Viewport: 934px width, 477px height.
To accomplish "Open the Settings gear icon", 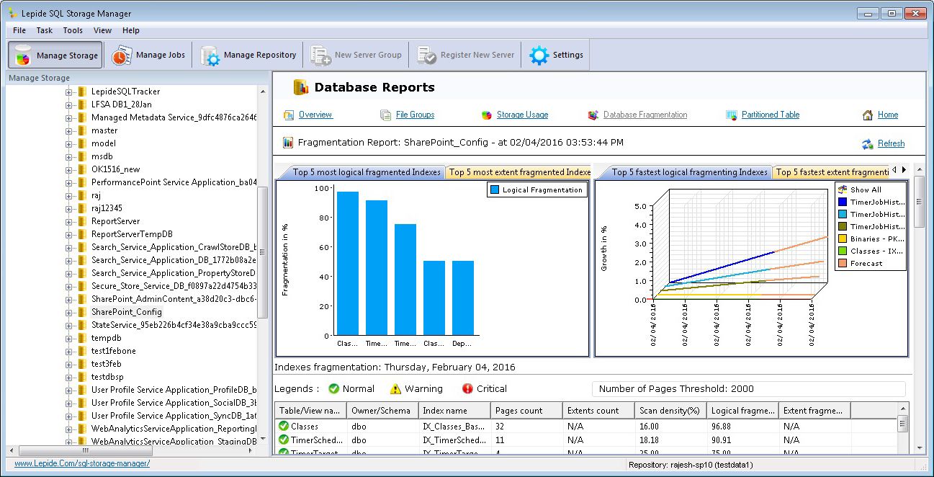I will point(539,55).
